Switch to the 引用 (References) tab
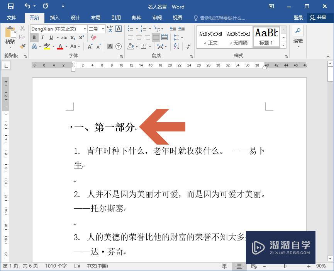The image size is (334, 271). pyautogui.click(x=116, y=18)
